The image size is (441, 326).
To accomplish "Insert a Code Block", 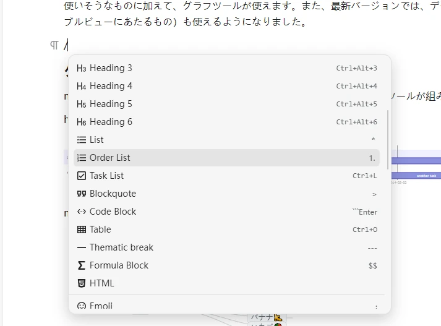I will (x=227, y=212).
